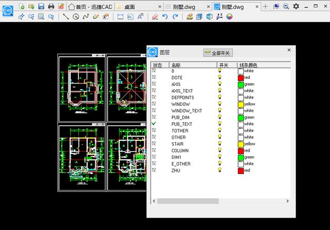Toggle PUB_DIM layer lightbulb
Screen dimensions: 330x230
[x=220, y=117]
